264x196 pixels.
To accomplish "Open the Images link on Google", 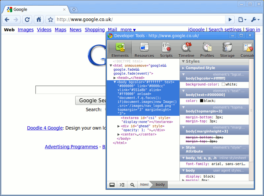I will (26, 30).
